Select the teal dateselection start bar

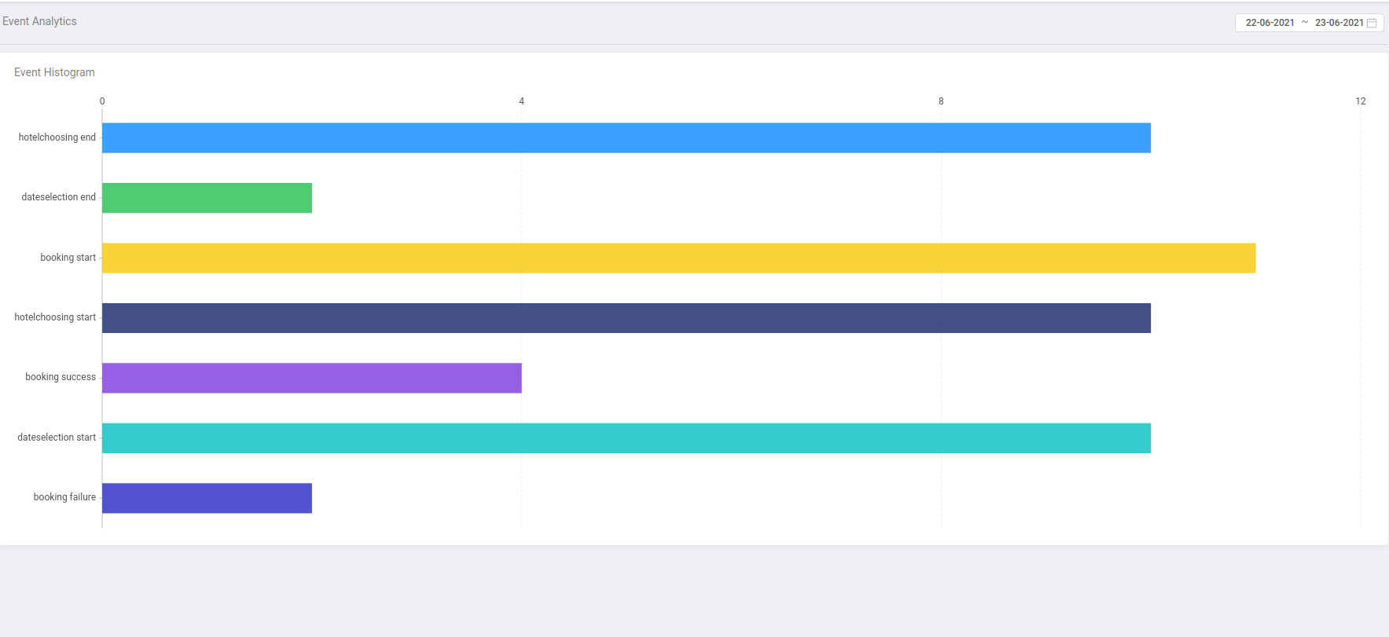[x=626, y=438]
